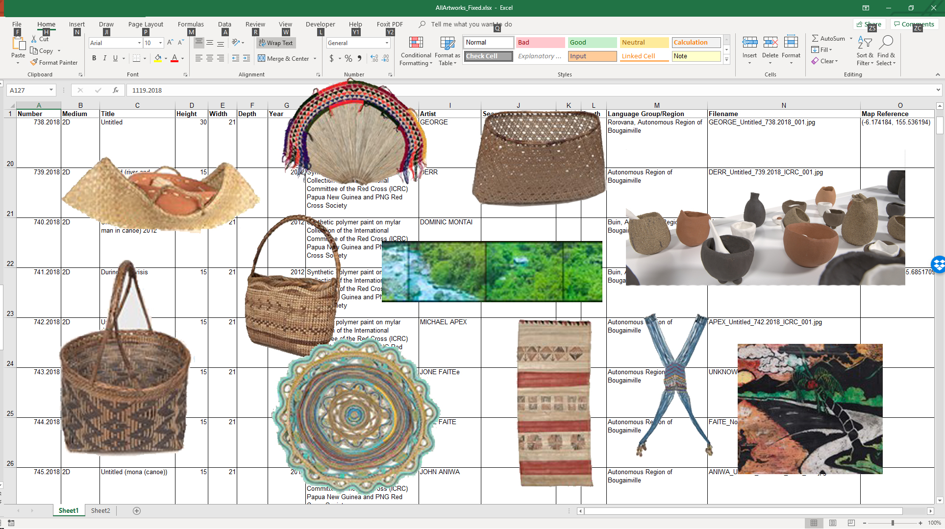Click the Check Cell style button
Screen dimensions: 945x529
pos(486,56)
